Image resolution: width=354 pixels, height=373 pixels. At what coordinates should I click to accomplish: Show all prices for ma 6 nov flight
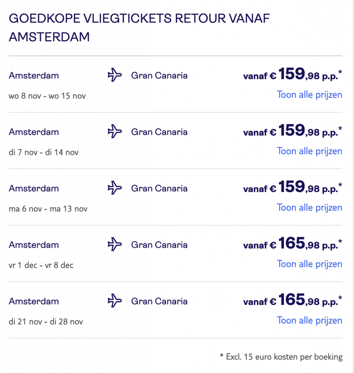(x=309, y=208)
